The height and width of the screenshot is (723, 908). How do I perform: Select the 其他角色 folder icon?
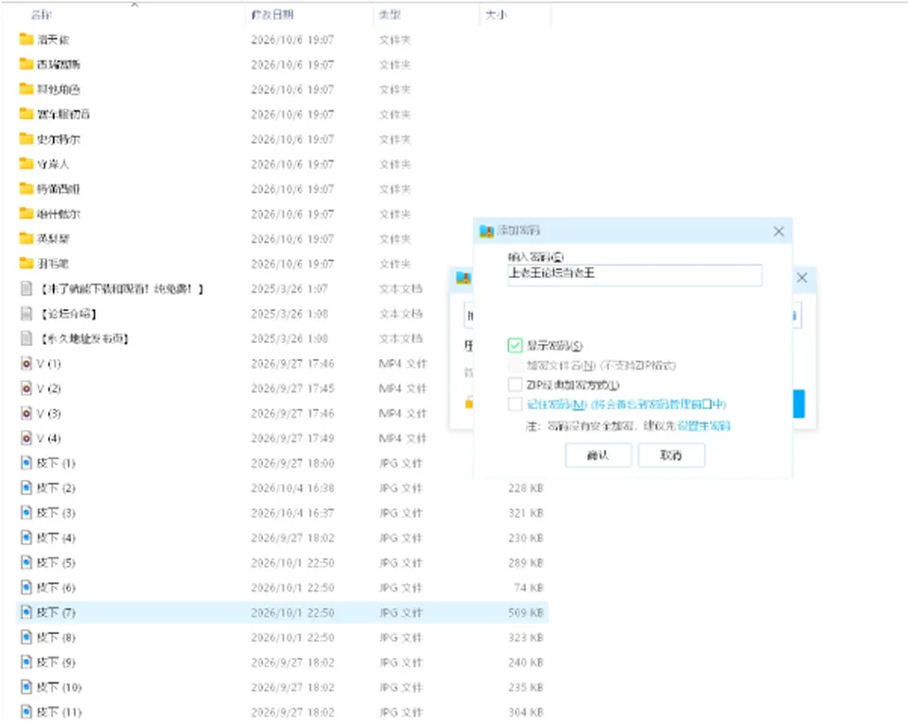pyautogui.click(x=26, y=89)
